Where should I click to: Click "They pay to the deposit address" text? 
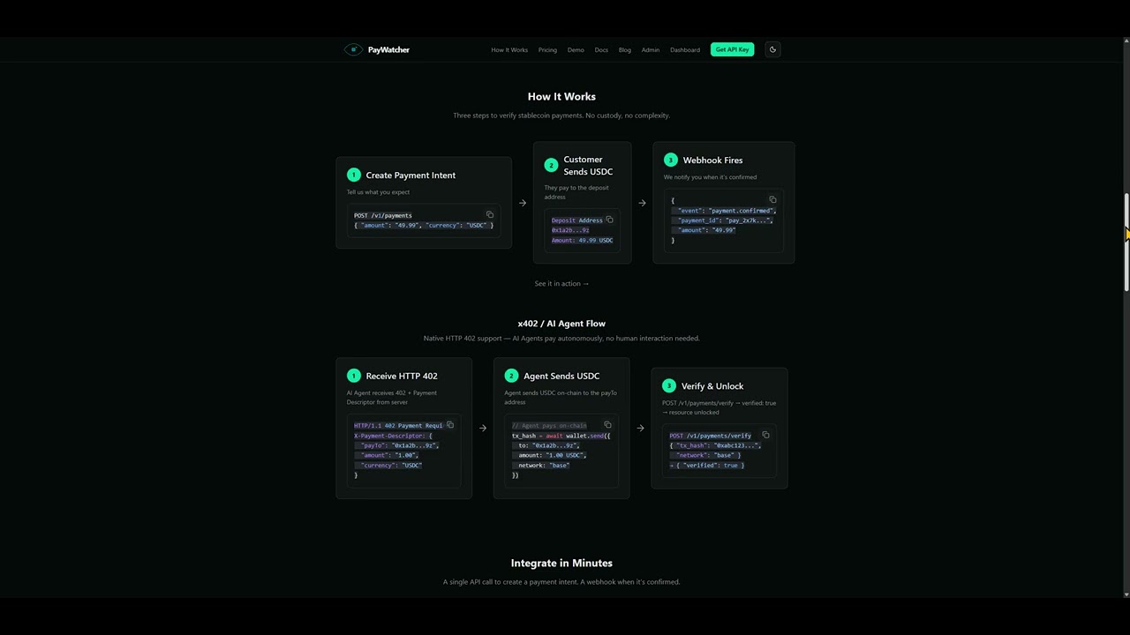[x=576, y=192]
